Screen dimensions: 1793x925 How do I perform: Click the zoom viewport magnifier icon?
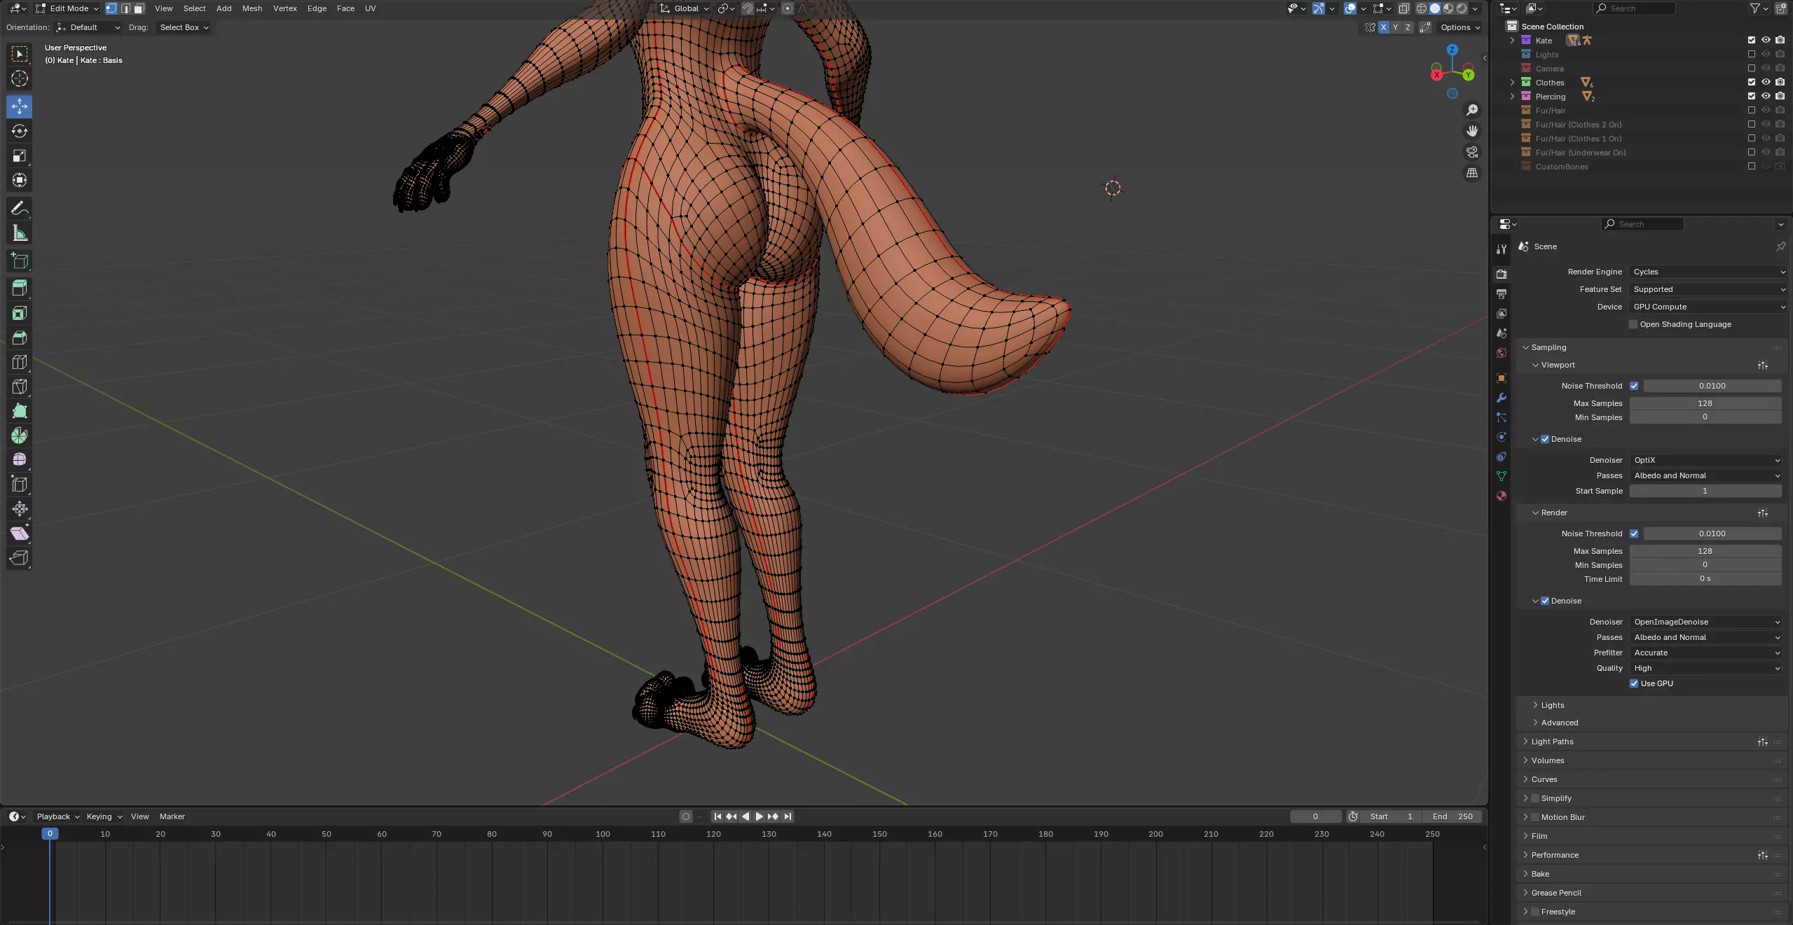(x=1472, y=110)
